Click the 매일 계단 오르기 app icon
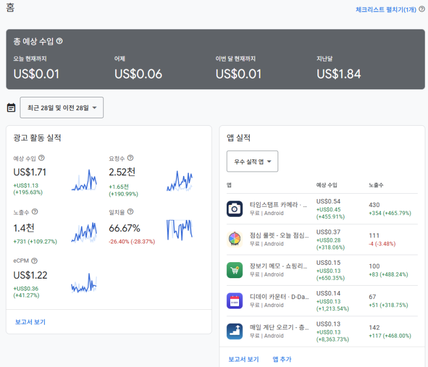Viewport: 428px width, 367px height. tap(234, 331)
